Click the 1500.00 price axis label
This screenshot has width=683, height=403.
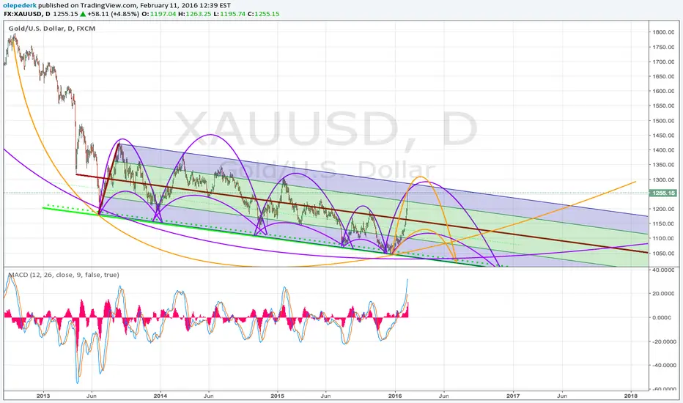pos(663,121)
